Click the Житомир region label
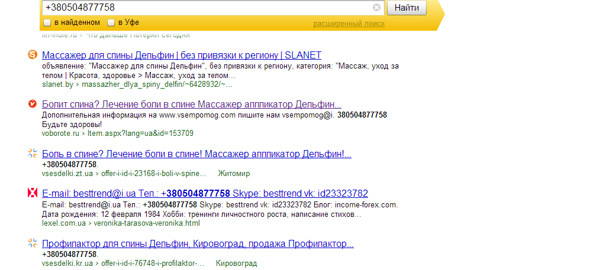The image size is (603, 270). 234,174
